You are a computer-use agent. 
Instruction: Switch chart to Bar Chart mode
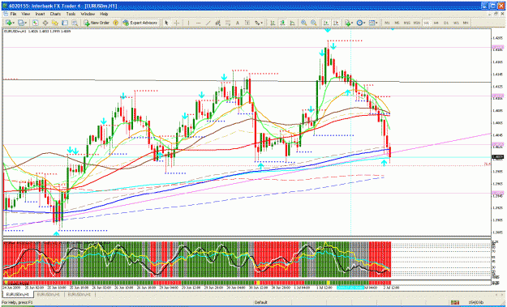pos(273,23)
